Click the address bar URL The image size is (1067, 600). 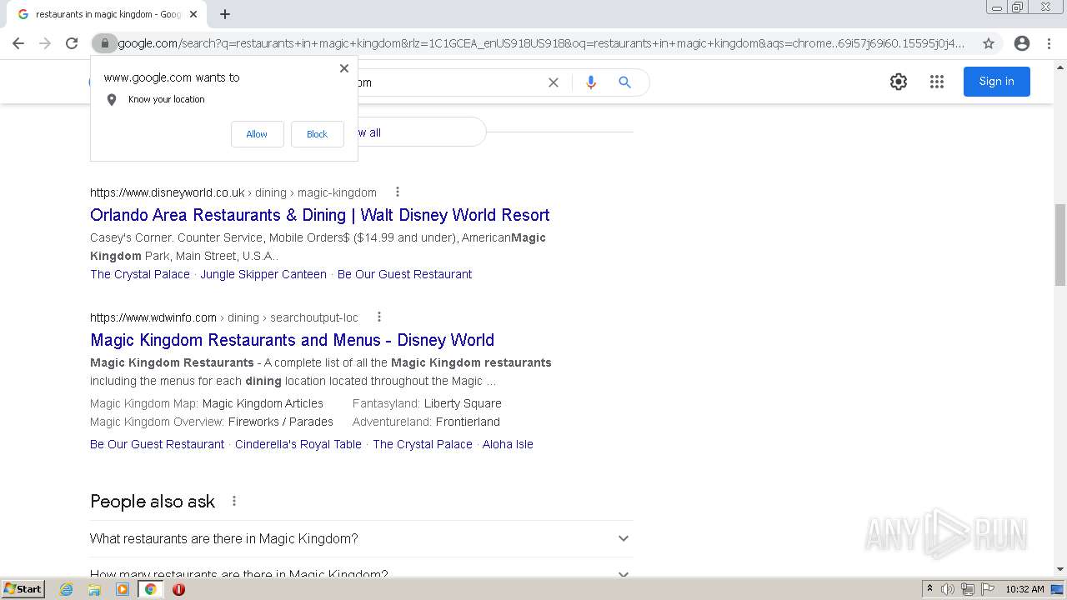coord(542,43)
